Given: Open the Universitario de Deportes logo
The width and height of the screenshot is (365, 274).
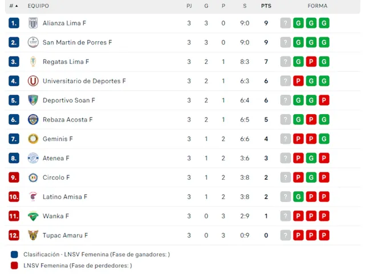Looking at the screenshot, I should coord(33,81).
